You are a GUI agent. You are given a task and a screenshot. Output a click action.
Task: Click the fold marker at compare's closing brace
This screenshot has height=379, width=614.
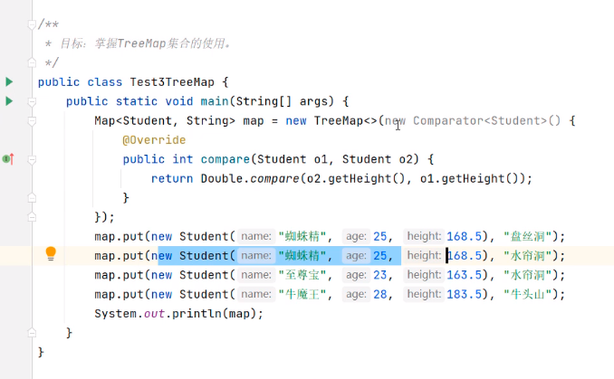tap(32, 198)
